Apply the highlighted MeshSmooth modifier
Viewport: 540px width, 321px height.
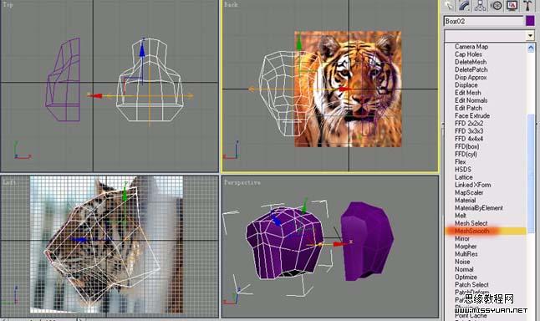point(485,231)
